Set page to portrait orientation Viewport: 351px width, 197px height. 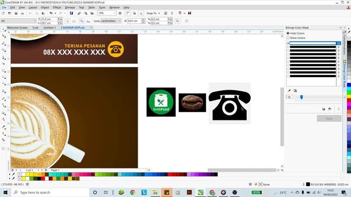point(67,21)
